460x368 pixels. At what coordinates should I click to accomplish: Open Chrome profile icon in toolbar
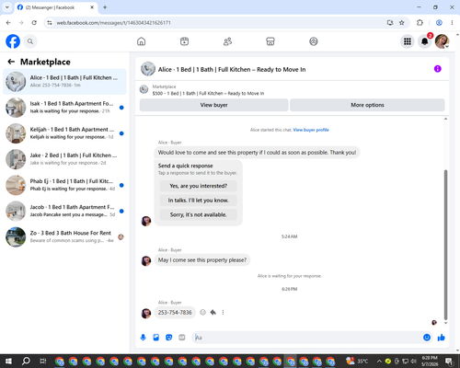click(x=439, y=23)
